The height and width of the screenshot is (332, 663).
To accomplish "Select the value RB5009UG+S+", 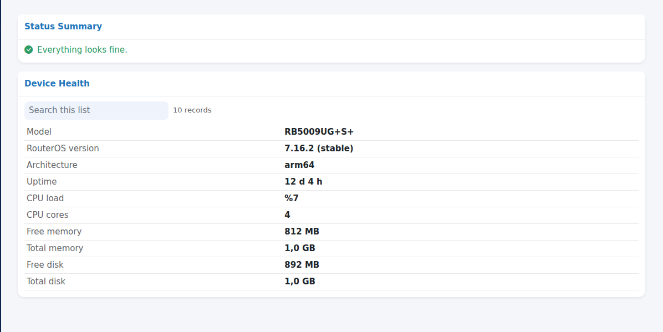I will click(319, 132).
